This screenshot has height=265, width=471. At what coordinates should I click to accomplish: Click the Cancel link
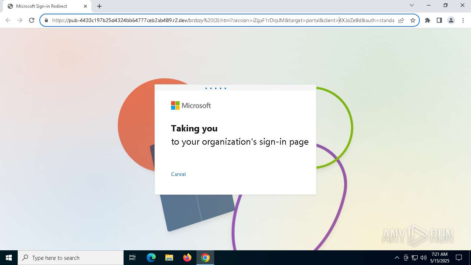[178, 174]
